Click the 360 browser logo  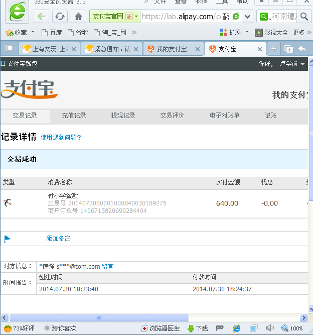(x=17, y=12)
